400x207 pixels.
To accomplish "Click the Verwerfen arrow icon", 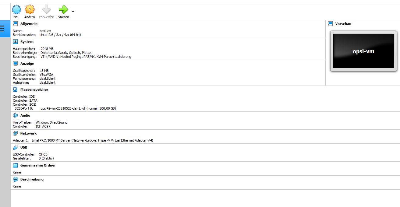I will (46, 10).
